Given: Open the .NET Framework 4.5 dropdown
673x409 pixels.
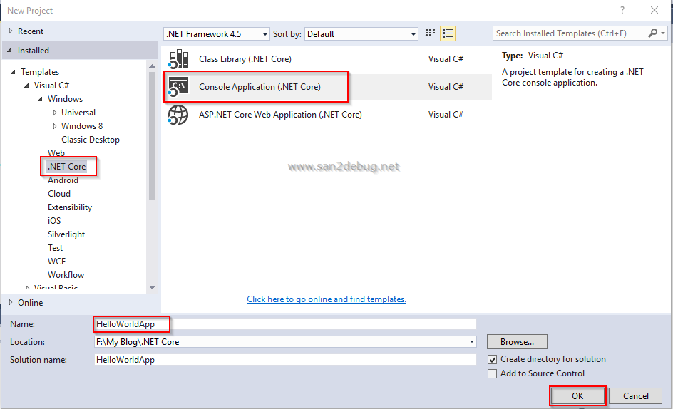Looking at the screenshot, I should (x=216, y=34).
